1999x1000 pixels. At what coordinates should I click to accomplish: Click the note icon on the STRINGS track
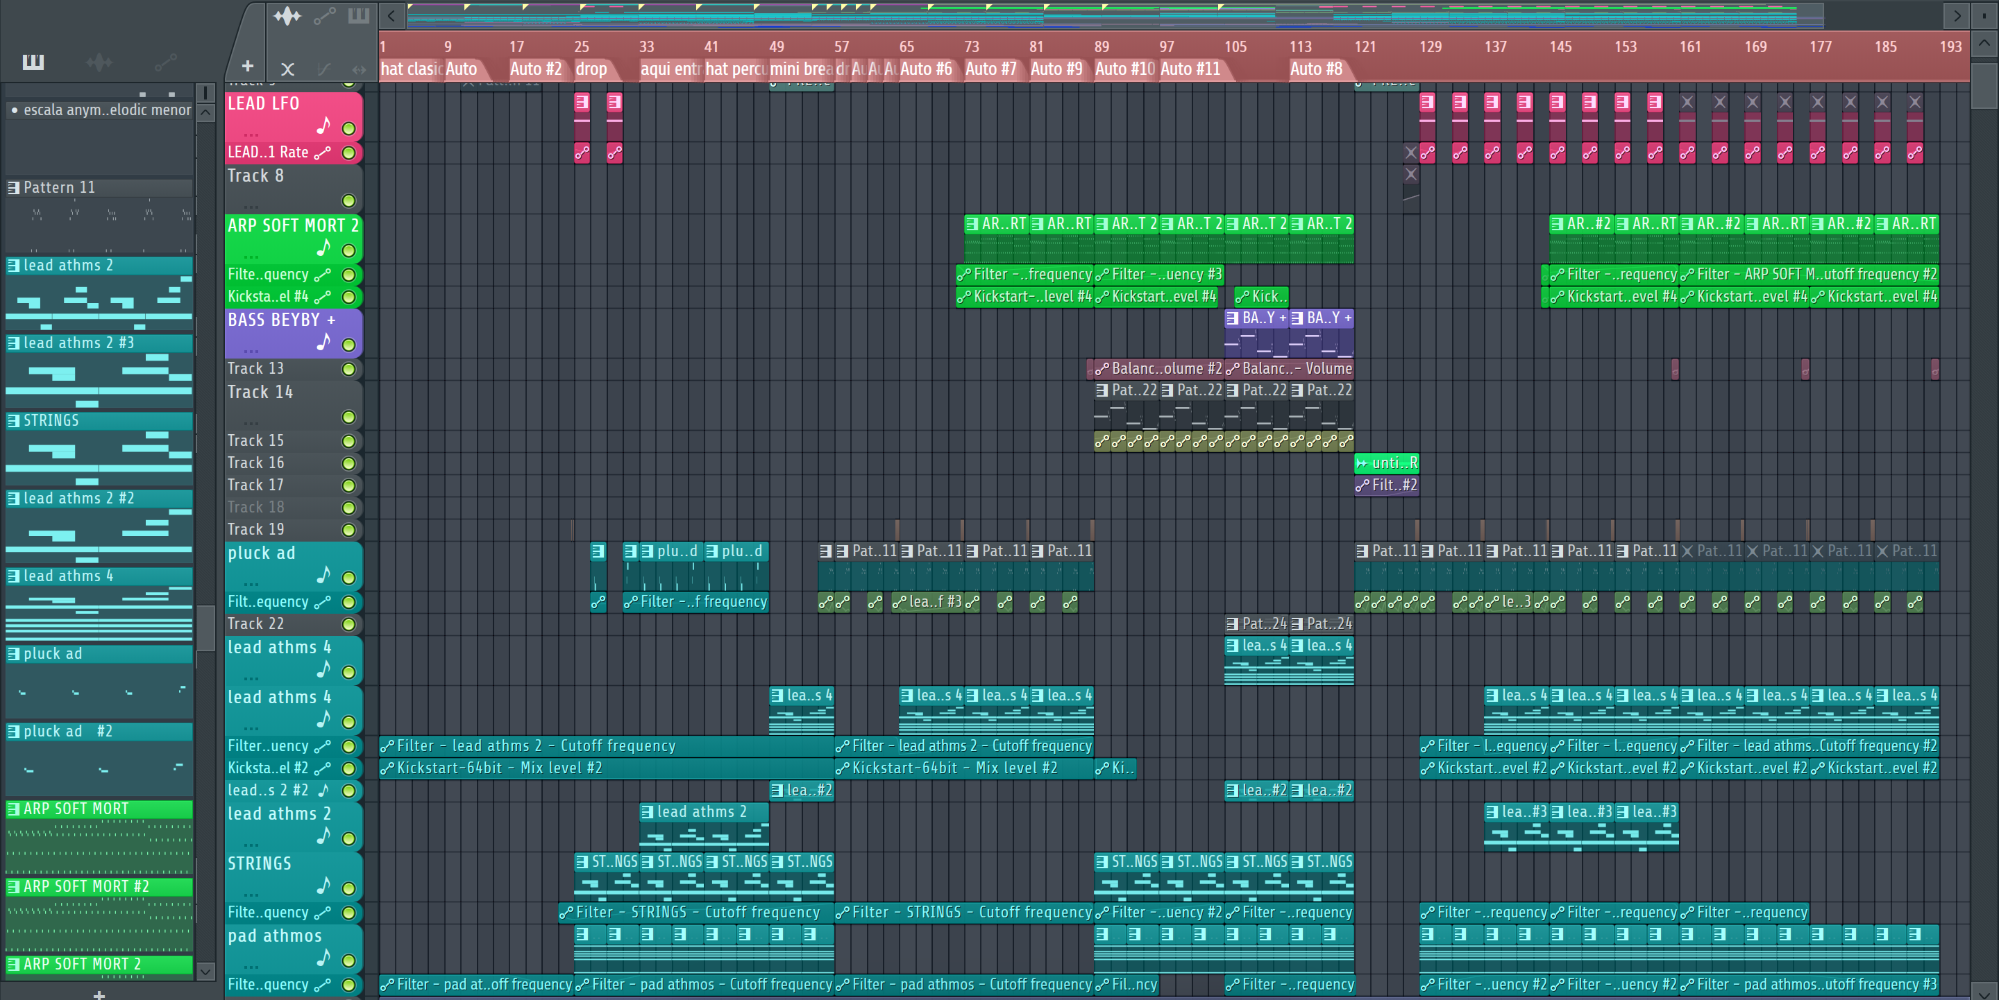[x=323, y=884]
